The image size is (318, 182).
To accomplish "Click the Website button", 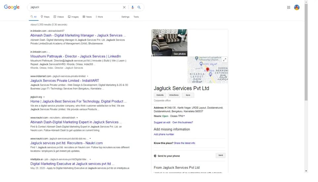I will (160, 95).
